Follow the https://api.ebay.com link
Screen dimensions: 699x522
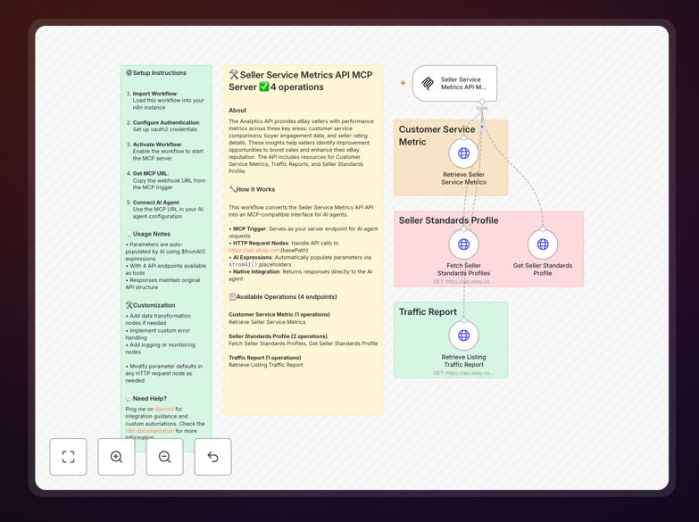click(x=254, y=250)
